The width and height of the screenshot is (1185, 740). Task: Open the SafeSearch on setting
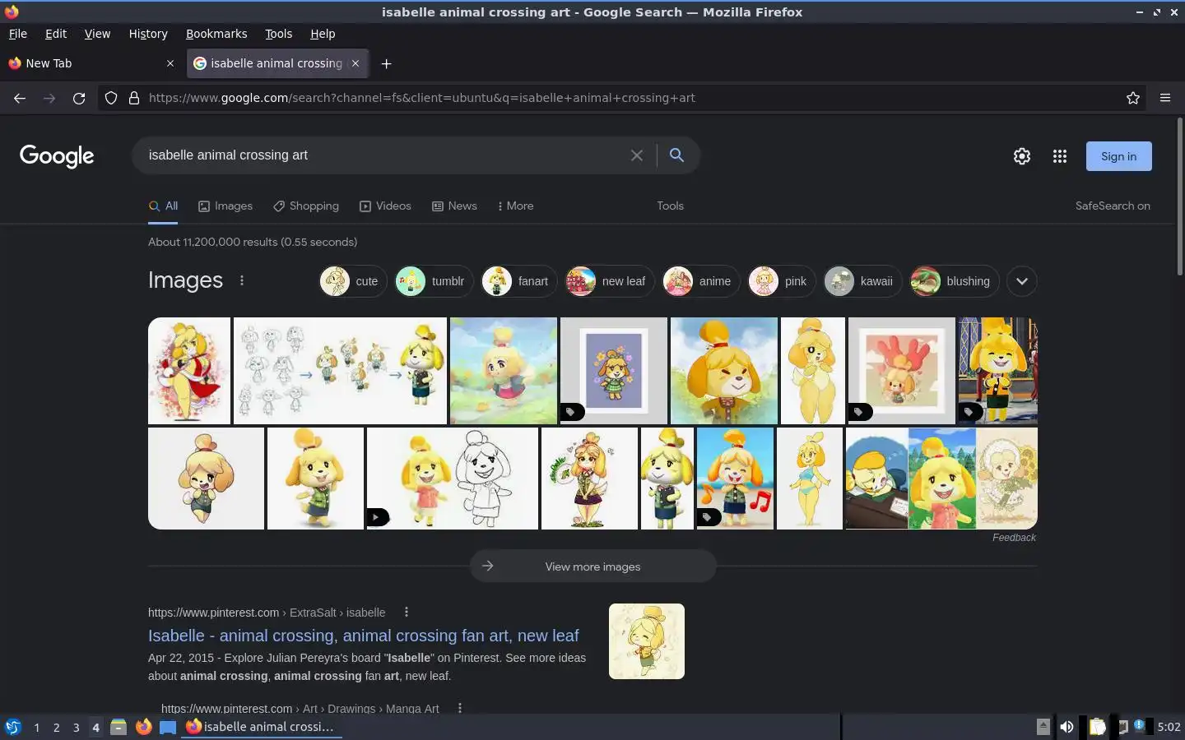click(1113, 206)
